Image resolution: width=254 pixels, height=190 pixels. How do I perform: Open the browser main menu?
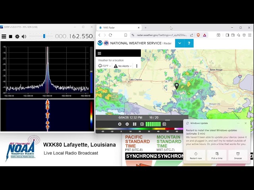(250, 35)
